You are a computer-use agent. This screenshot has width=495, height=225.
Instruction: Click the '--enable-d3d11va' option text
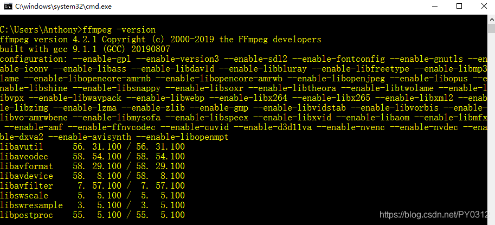click(273, 127)
